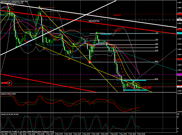The image size is (182, 135).
Task: Click the 6 May 10:00 time axis label
Action: pyautogui.click(x=96, y=134)
